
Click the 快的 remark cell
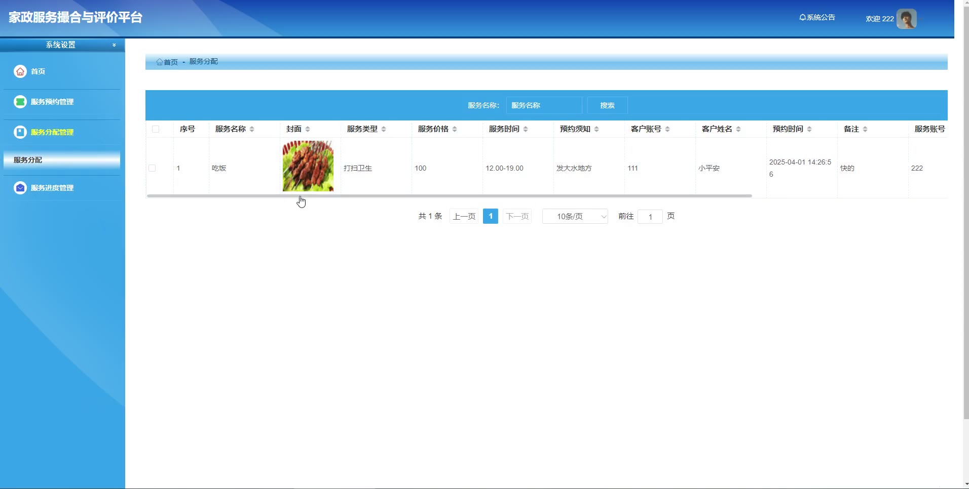tap(847, 168)
